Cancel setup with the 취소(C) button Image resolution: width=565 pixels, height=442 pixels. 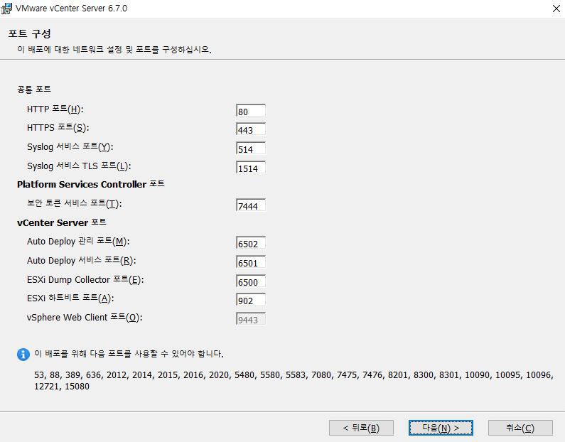(x=520, y=428)
